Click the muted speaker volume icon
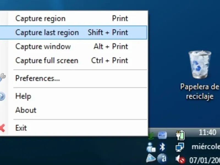The height and width of the screenshot is (165, 220). (x=180, y=159)
